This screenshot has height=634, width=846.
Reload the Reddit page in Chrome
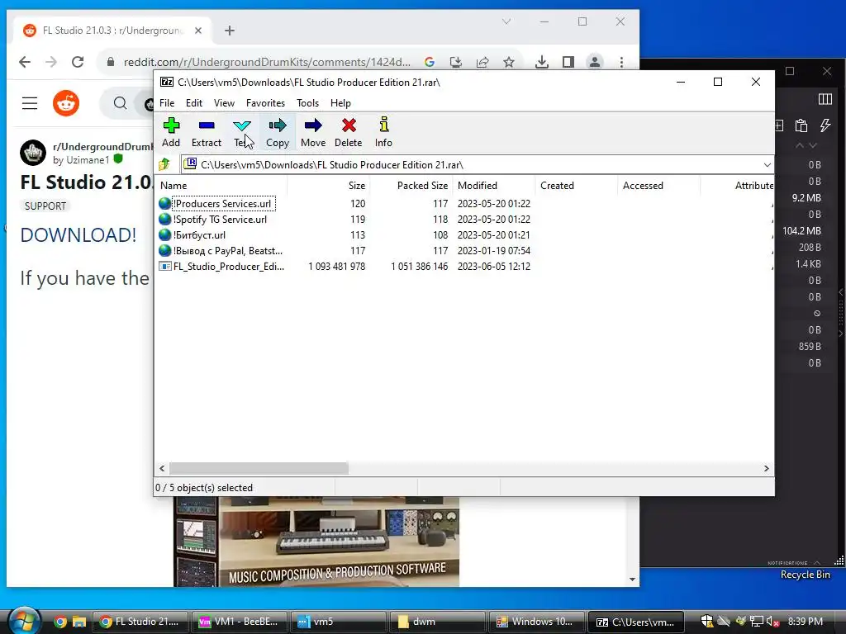click(78, 62)
